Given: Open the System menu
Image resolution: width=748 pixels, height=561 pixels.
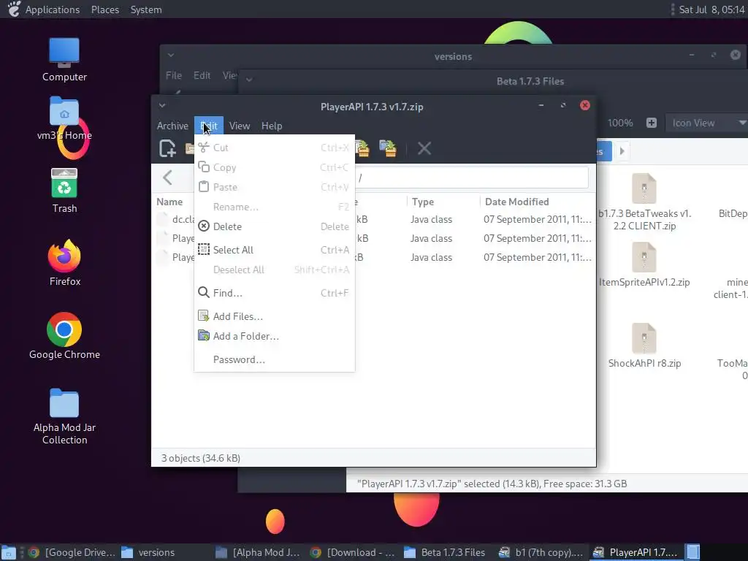Looking at the screenshot, I should 146,9.
